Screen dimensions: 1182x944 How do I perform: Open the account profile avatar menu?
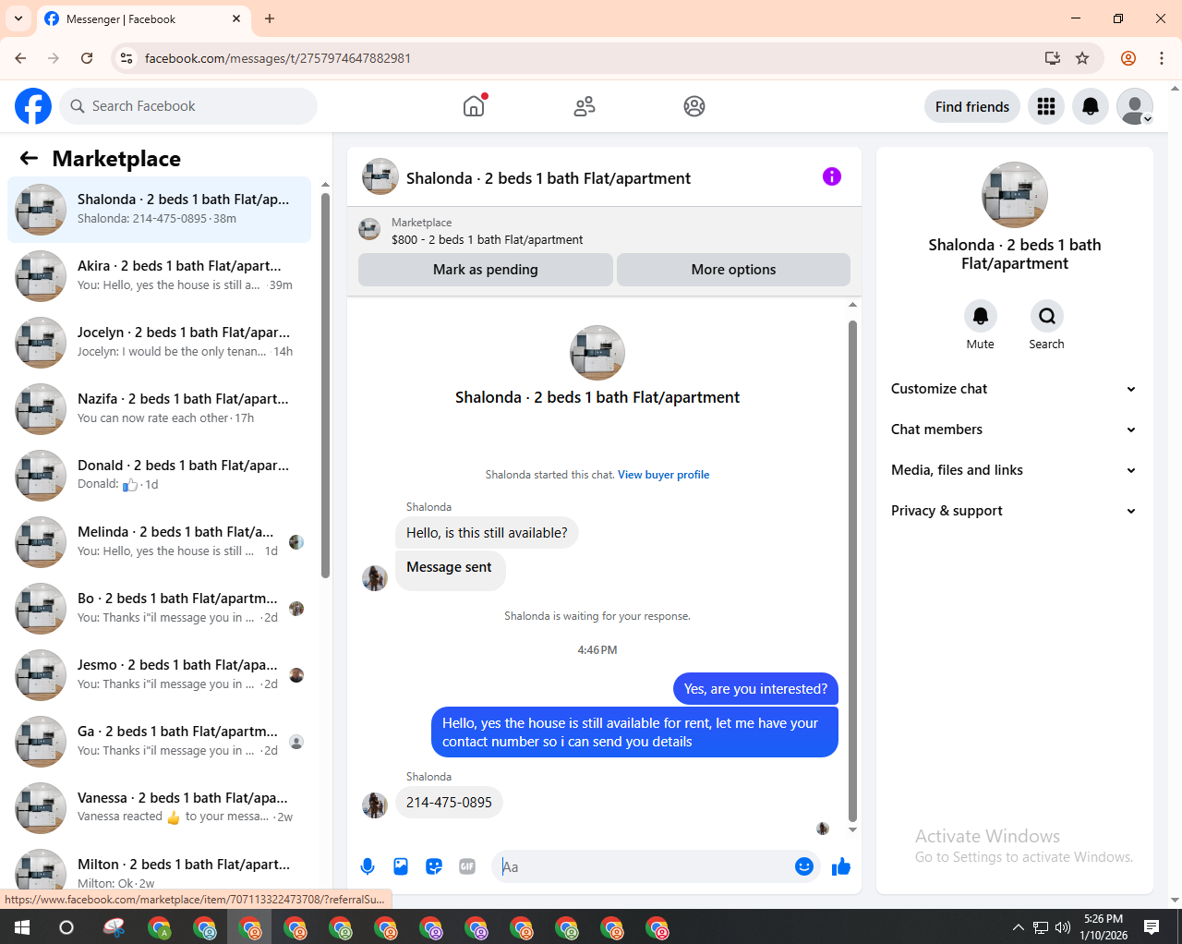1135,106
